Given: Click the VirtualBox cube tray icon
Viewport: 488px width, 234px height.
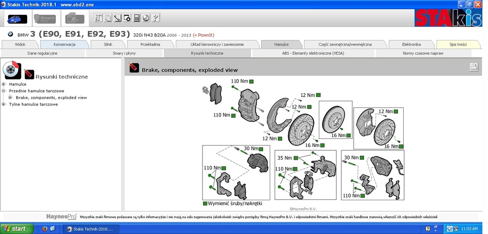Looking at the screenshot, I should point(455,229).
